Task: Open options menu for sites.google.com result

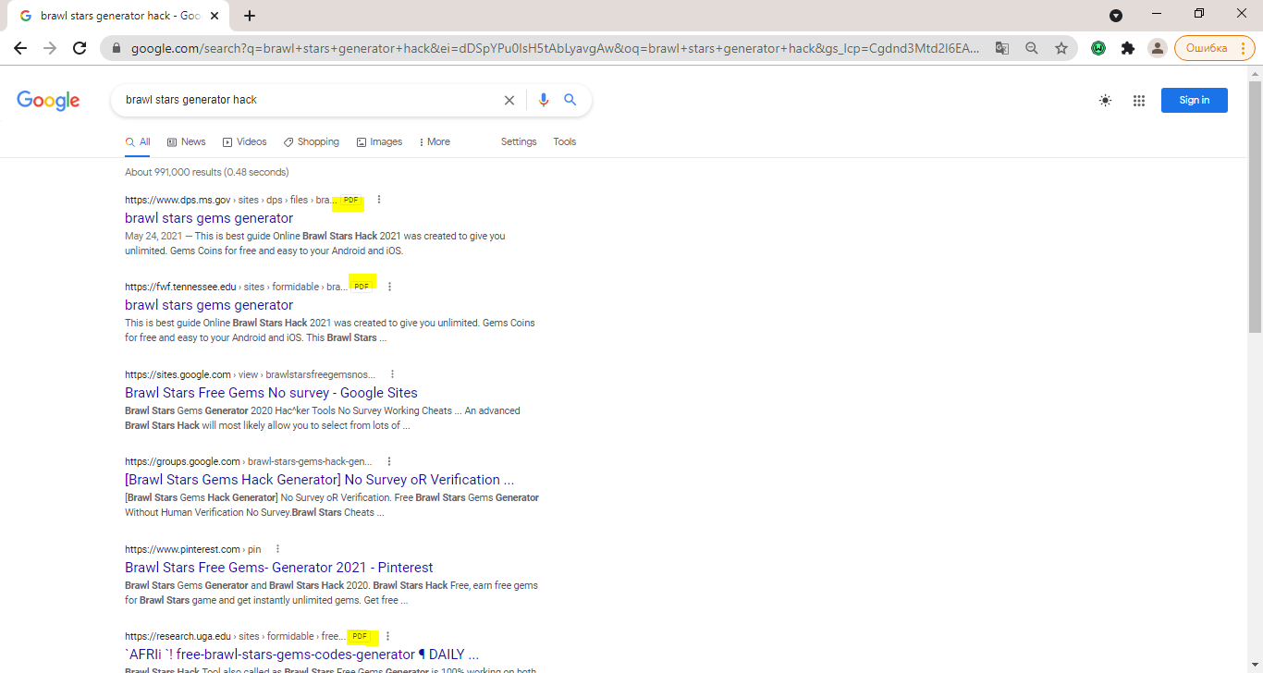Action: point(392,374)
